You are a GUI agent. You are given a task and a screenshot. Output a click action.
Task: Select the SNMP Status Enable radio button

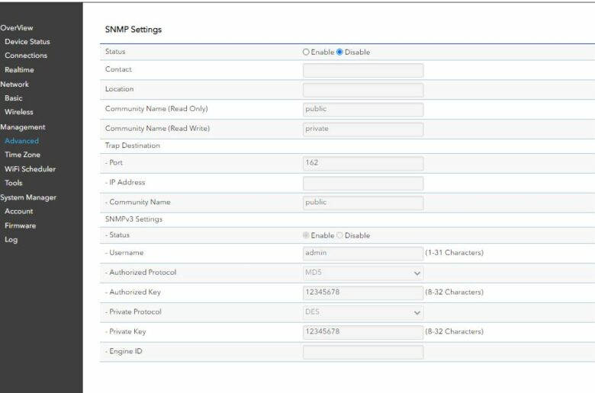(306, 52)
